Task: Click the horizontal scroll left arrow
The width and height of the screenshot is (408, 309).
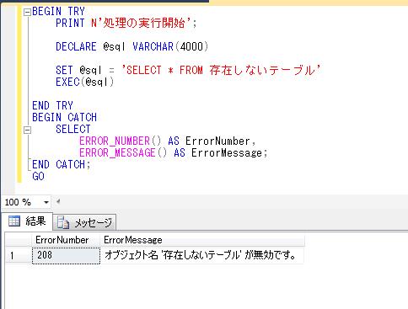Action: (x=58, y=201)
